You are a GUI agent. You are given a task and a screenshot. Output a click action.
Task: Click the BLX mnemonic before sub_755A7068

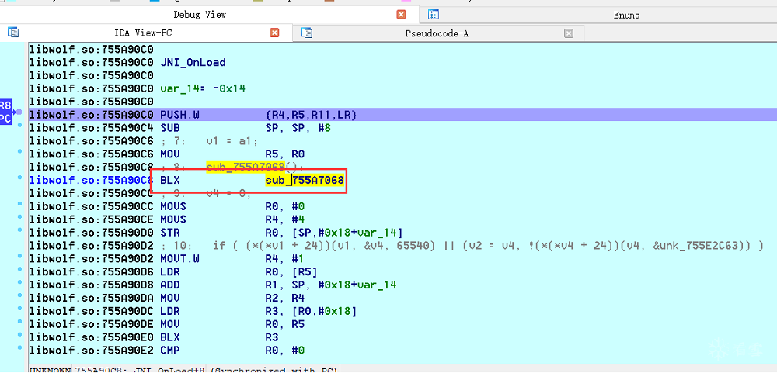point(170,181)
